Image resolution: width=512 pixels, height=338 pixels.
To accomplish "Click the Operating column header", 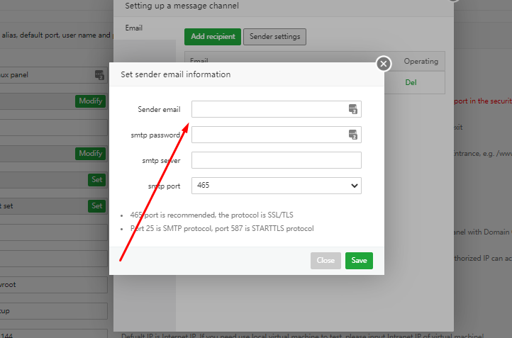I will point(421,62).
